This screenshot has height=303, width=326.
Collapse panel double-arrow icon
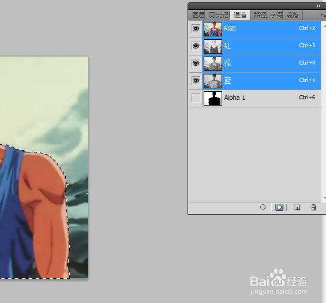318,6
